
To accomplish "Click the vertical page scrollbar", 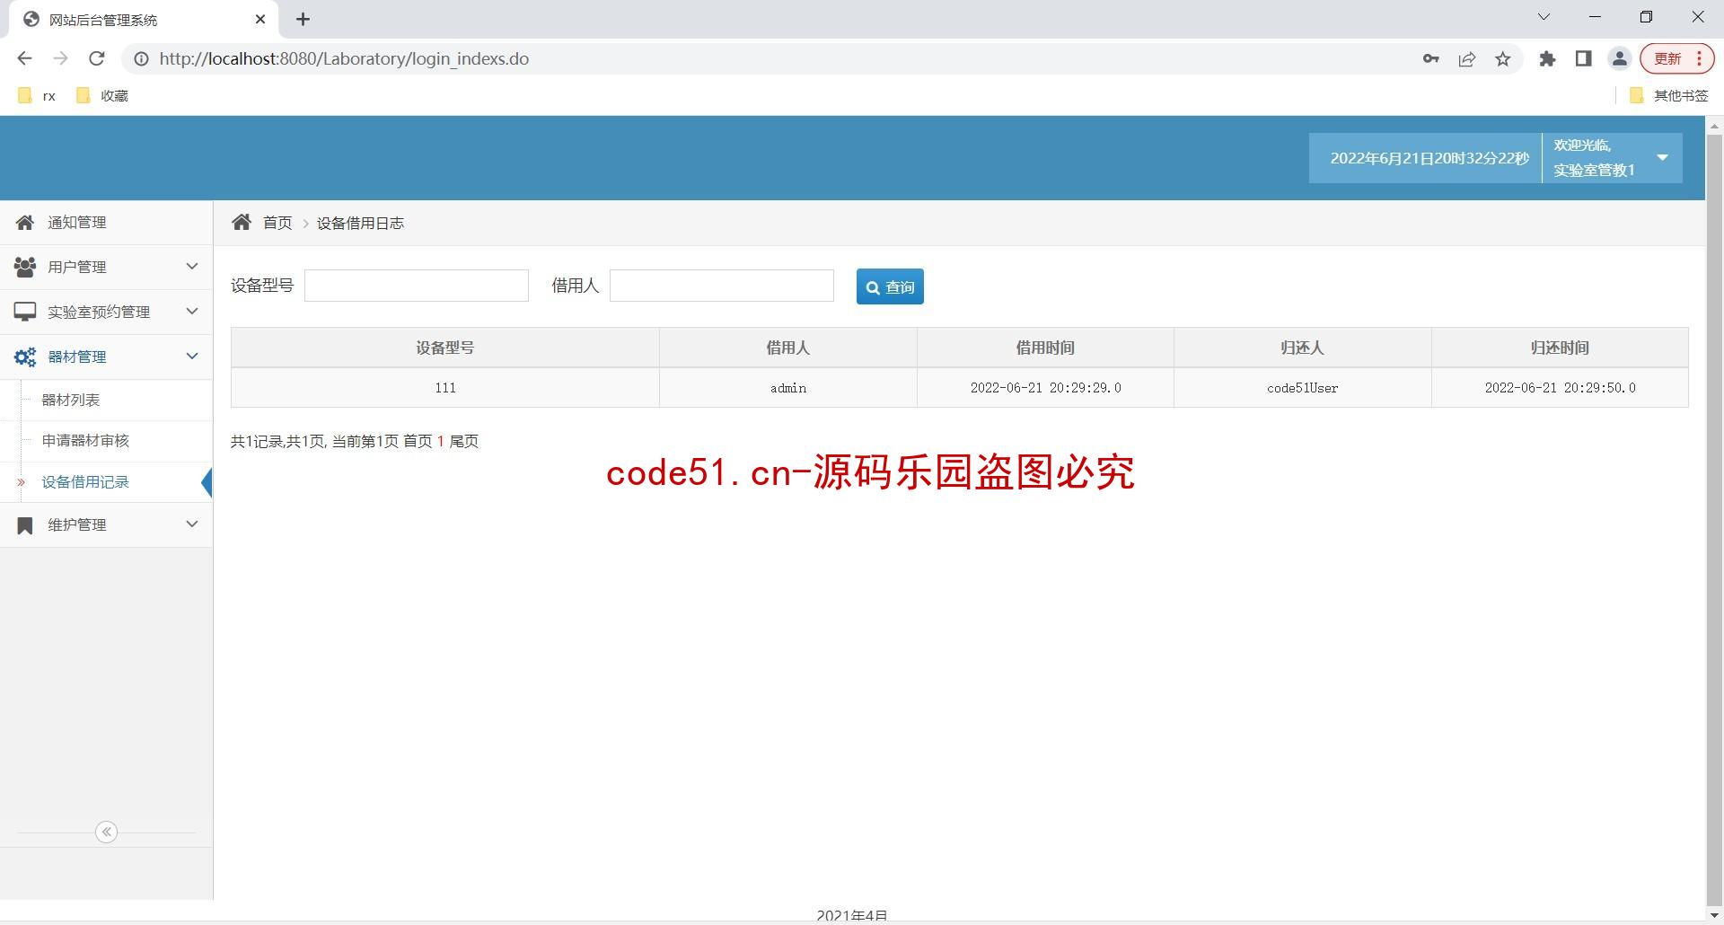I will pos(1714,519).
